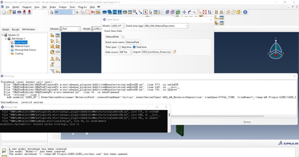The height and width of the screenshot is (157, 299).
Task: Open the Query information tool
Action: pyautogui.click(x=245, y=12)
